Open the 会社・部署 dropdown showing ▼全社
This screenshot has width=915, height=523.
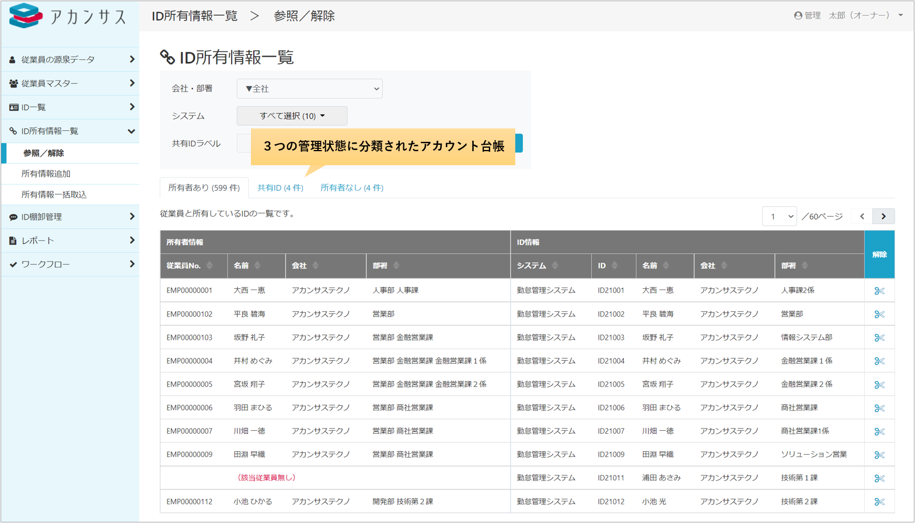(x=309, y=89)
